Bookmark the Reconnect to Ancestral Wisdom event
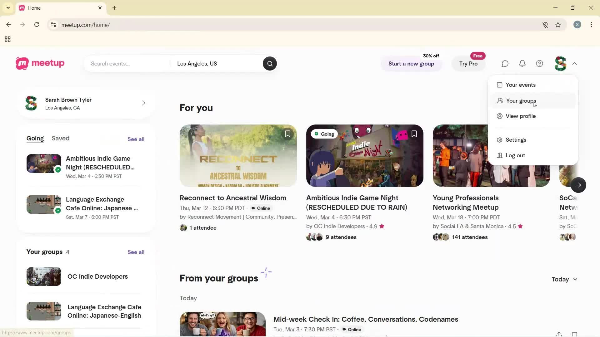The width and height of the screenshot is (600, 337). point(287,134)
